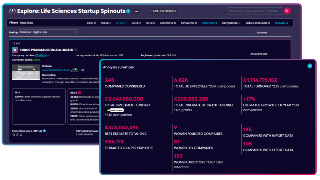Star Kudos Pharmaceuticals as a favourite

click(x=76, y=50)
